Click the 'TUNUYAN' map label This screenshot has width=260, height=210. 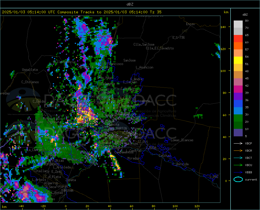point(67,191)
